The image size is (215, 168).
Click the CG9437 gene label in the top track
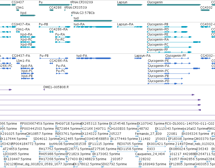(x=18, y=2)
